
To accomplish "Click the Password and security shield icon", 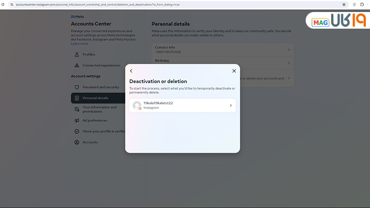I will (x=77, y=87).
